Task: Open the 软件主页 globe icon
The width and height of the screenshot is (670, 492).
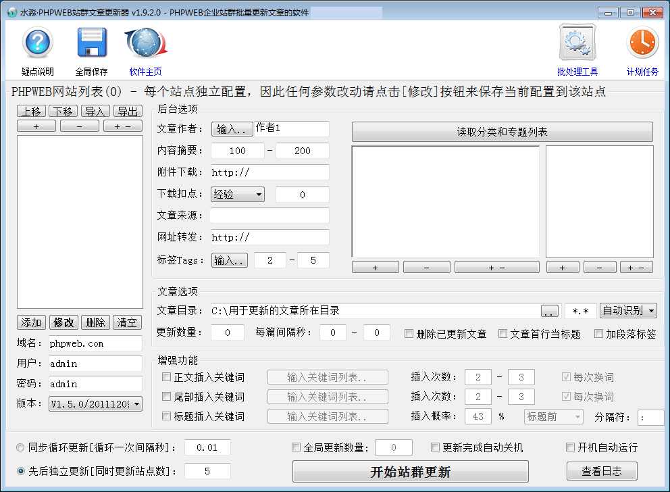Action: 145,43
